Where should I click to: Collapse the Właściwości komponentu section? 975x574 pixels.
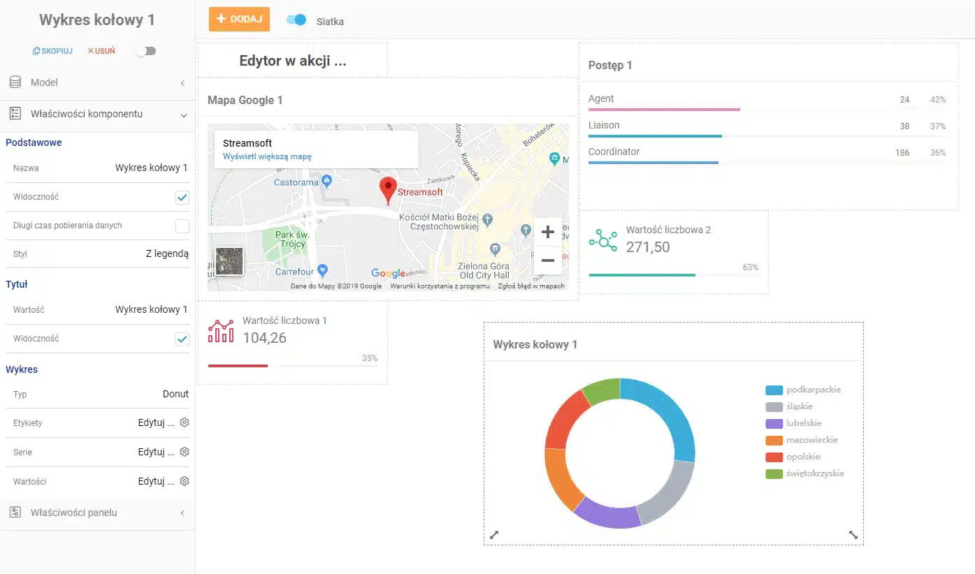[x=183, y=115]
